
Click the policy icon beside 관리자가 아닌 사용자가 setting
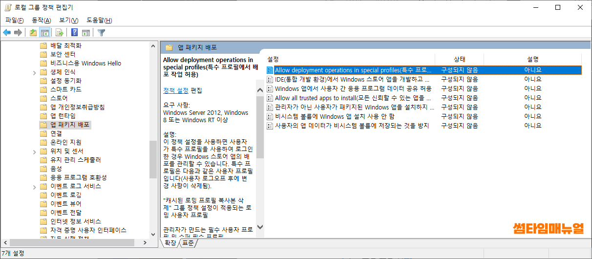coord(270,107)
